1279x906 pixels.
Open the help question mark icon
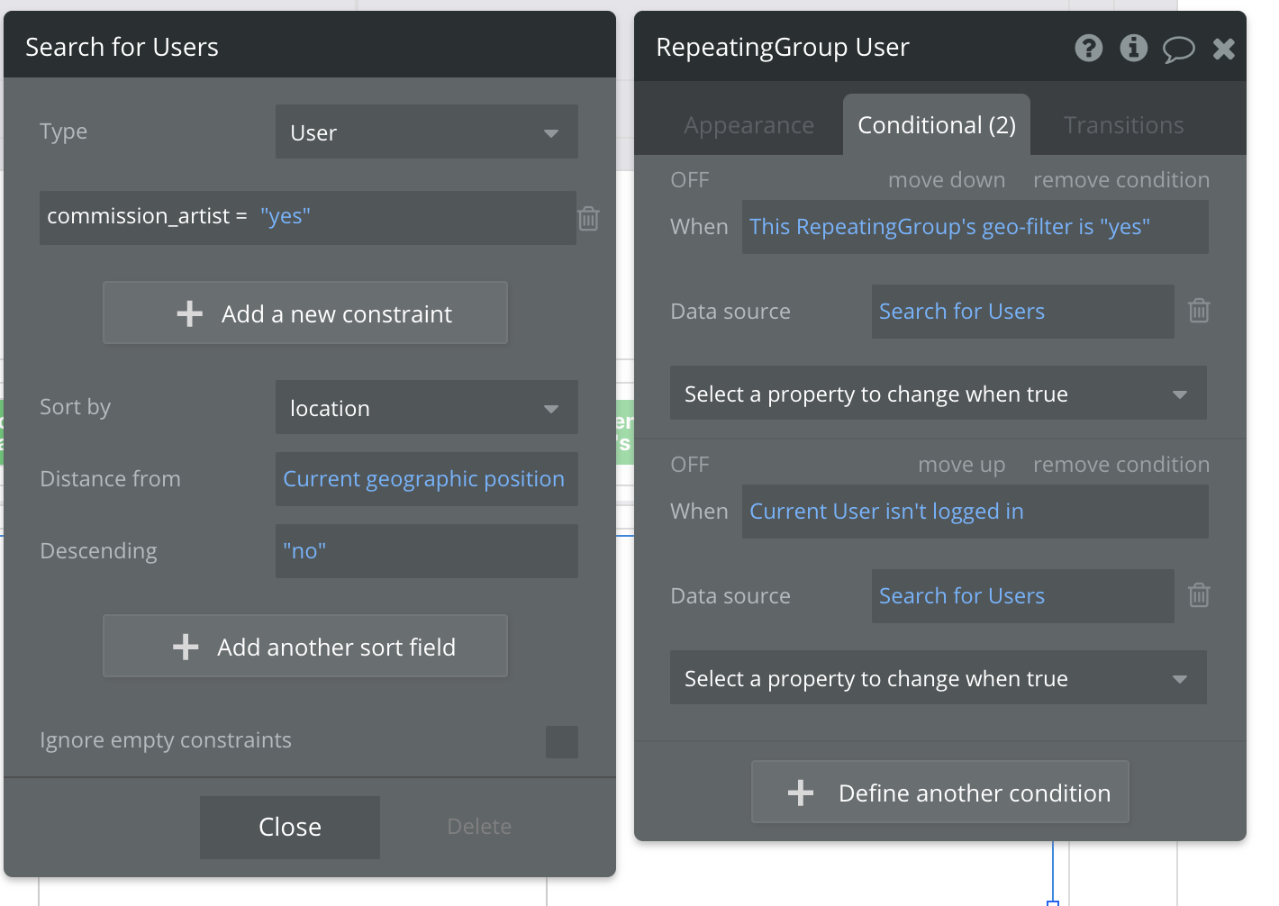pos(1088,48)
